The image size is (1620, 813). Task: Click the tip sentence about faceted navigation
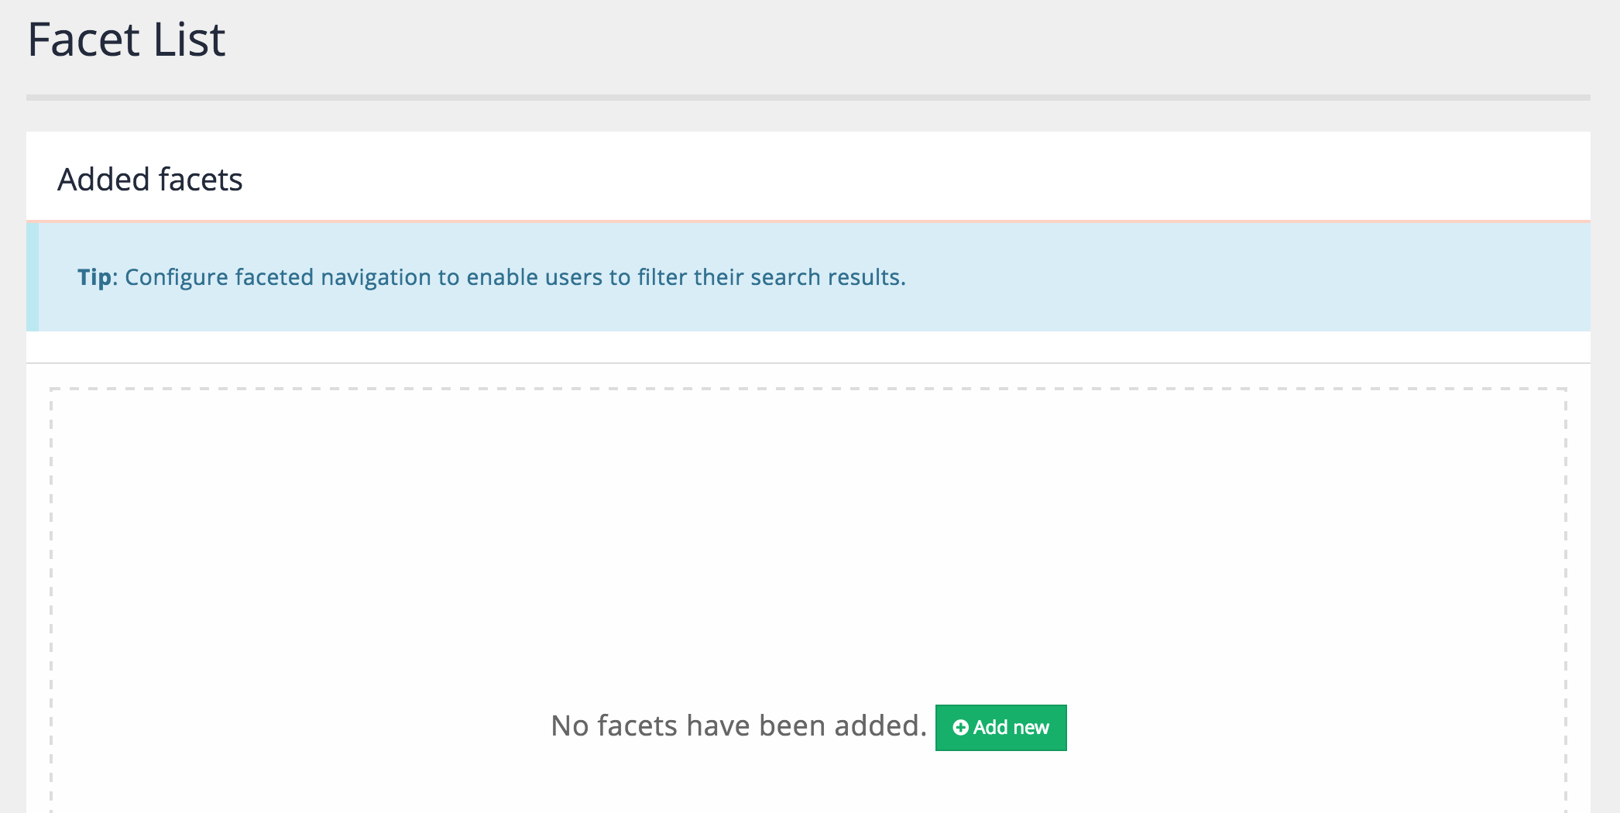515,277
